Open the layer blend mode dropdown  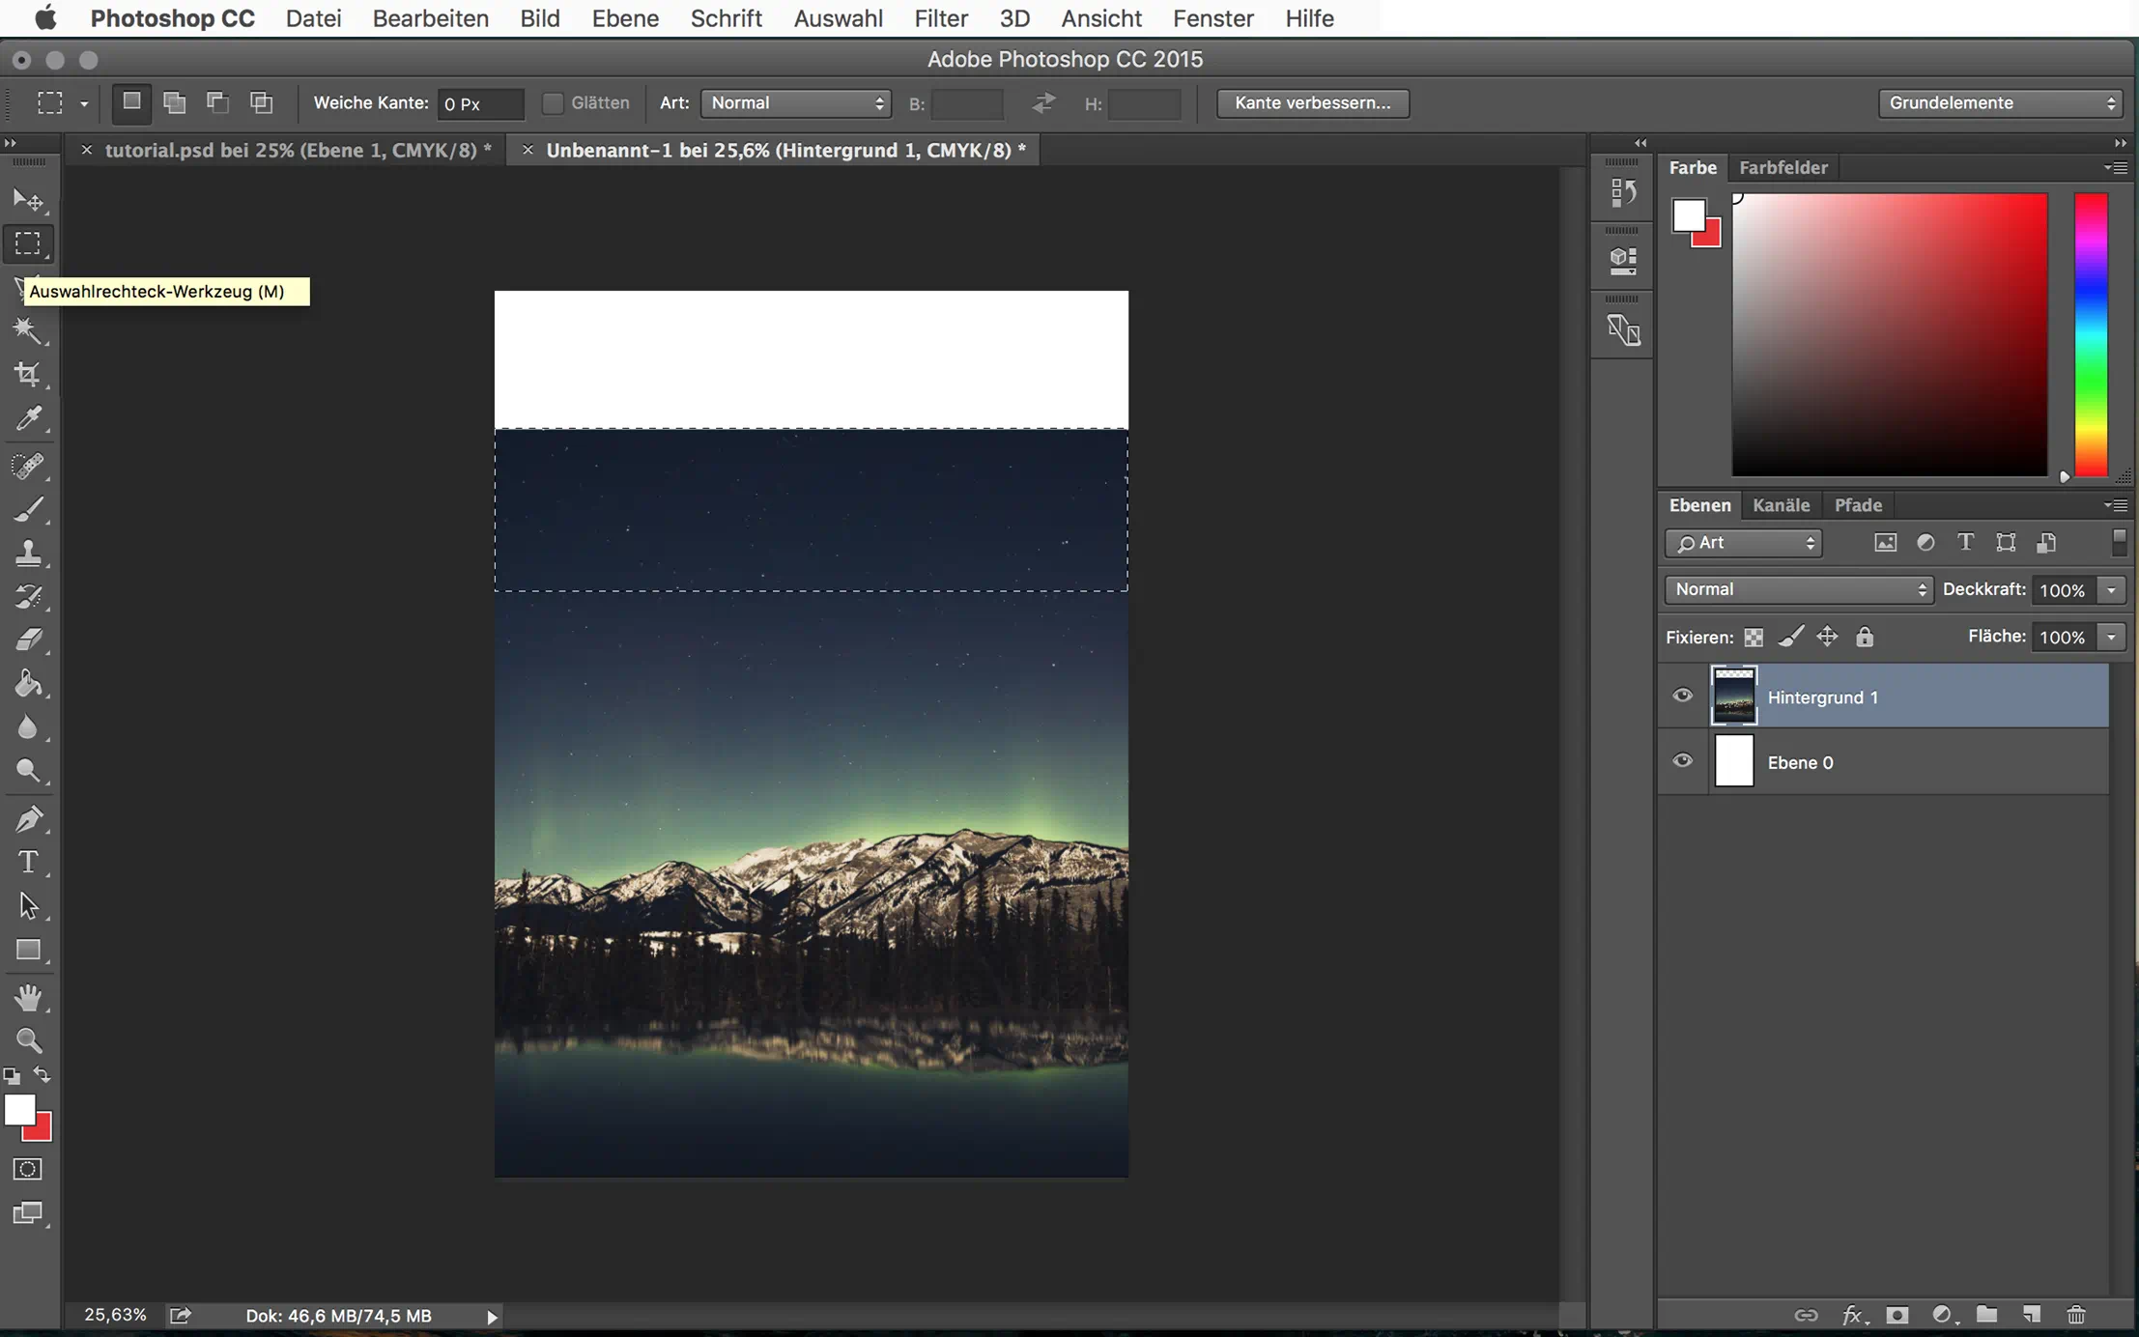coord(1798,589)
